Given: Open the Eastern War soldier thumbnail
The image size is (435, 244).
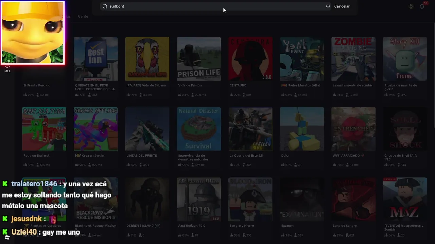Looking at the screenshot, I should (250, 129).
